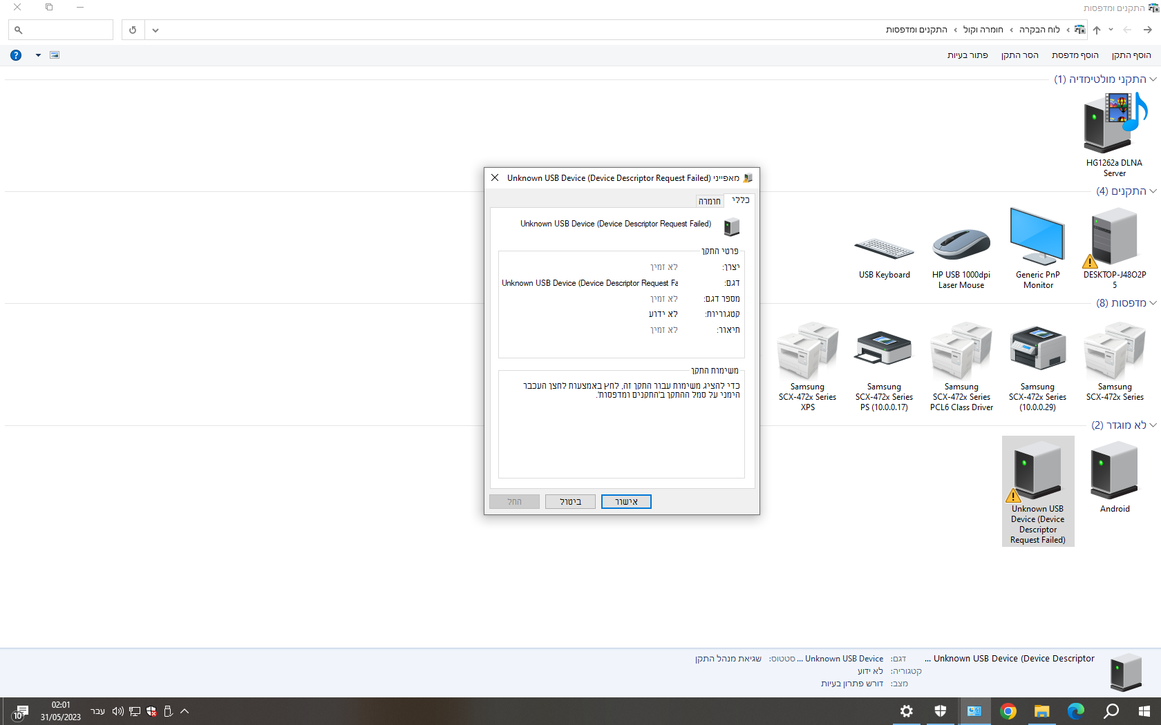Select the HP USB 1000dpi Laser Mouse icon
The height and width of the screenshot is (725, 1161).
[961, 244]
